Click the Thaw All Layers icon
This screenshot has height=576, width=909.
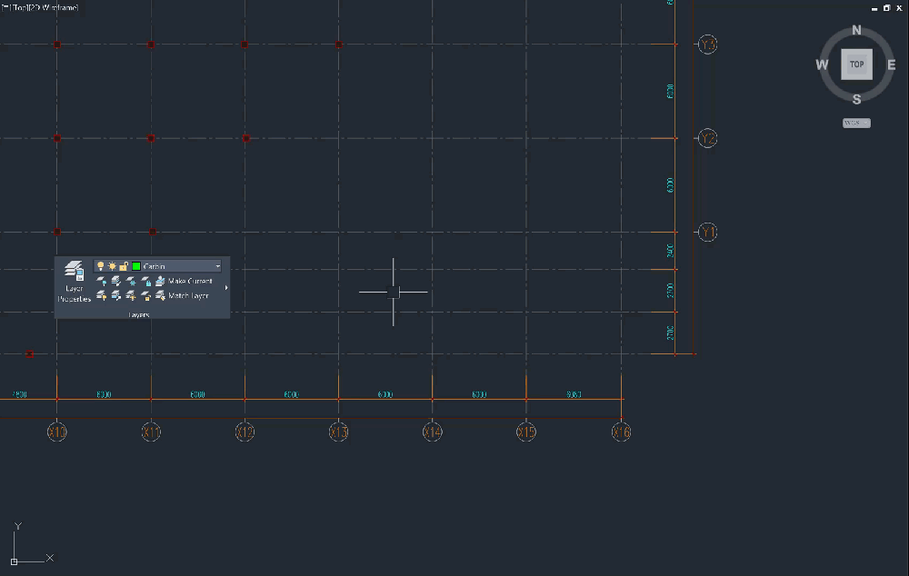click(x=131, y=296)
